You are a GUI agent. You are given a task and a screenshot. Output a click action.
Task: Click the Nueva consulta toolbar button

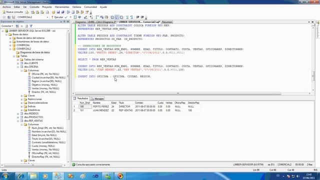[12, 12]
